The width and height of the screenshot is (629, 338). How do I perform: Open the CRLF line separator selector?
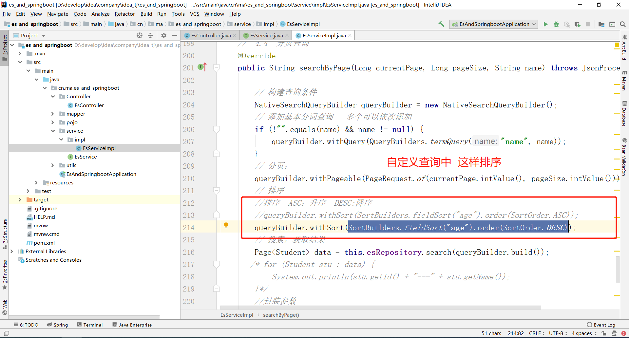coord(537,333)
